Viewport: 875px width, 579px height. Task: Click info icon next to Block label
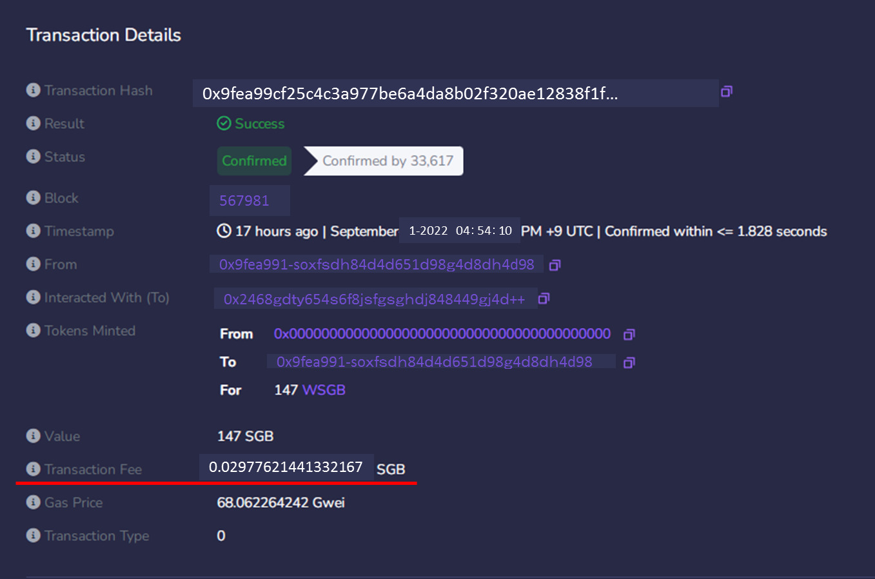click(33, 198)
